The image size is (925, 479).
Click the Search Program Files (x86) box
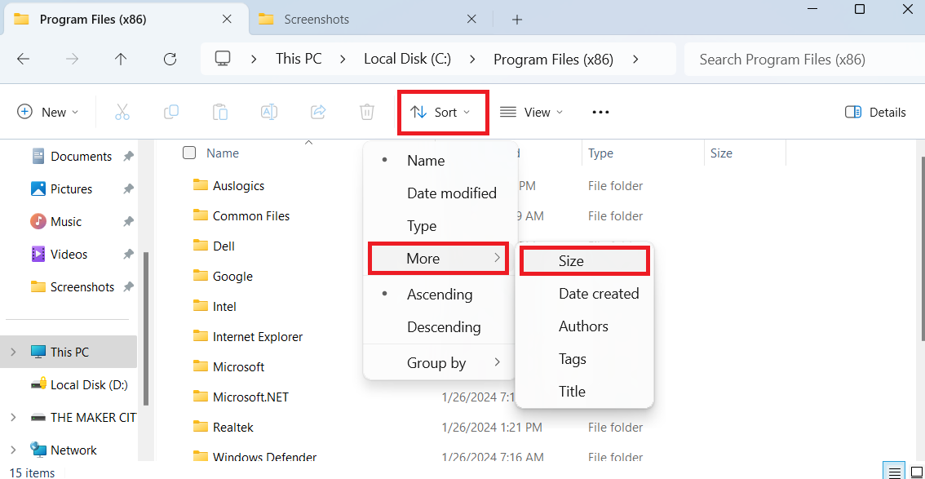click(804, 59)
